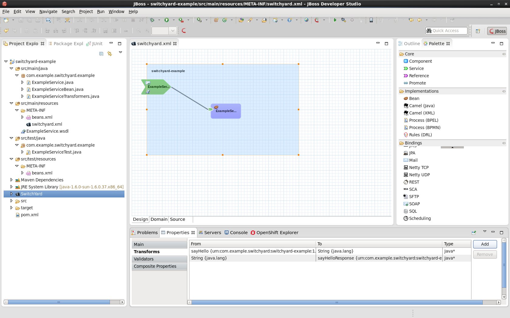Open the Run button dropdown arrow

(174, 20)
